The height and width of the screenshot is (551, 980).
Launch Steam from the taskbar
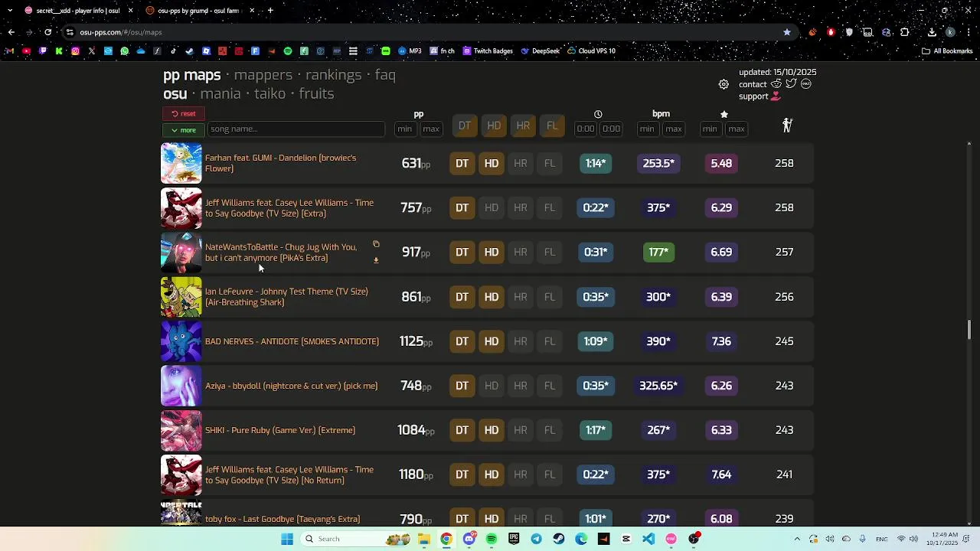click(558, 539)
